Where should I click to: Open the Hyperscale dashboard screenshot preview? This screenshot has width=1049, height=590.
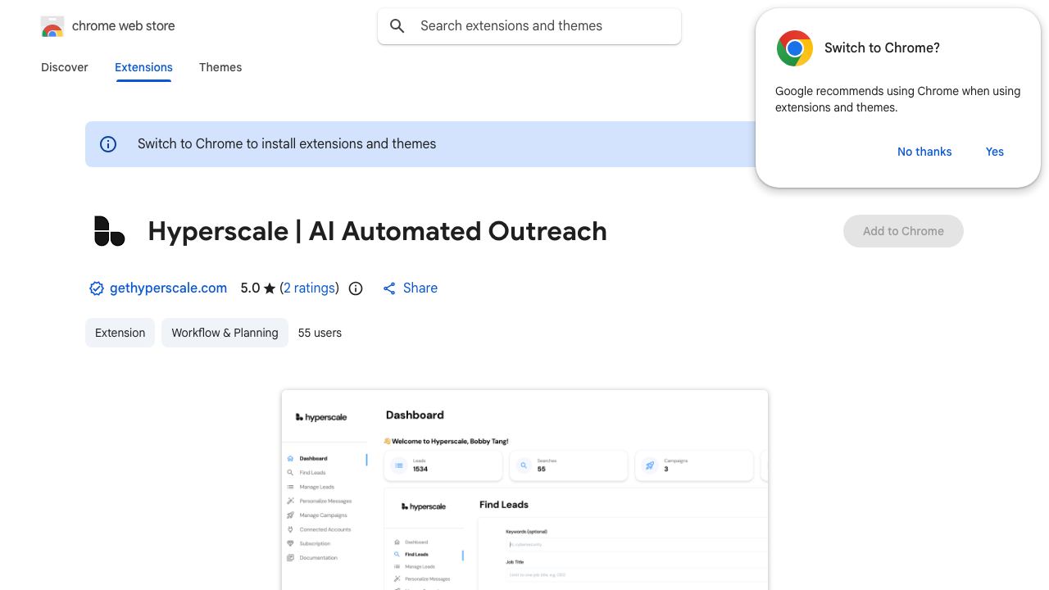(524, 490)
